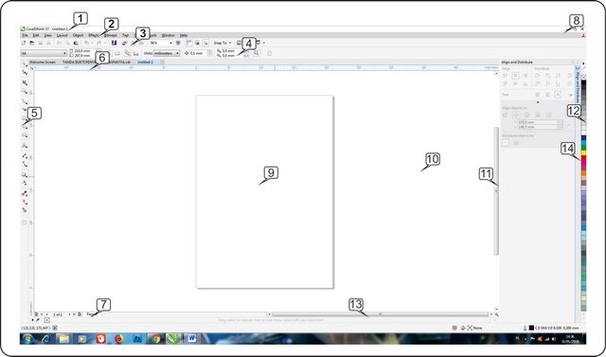Select the Crop tool in the toolbox
Viewport: 606px width, 357px height.
[25, 82]
